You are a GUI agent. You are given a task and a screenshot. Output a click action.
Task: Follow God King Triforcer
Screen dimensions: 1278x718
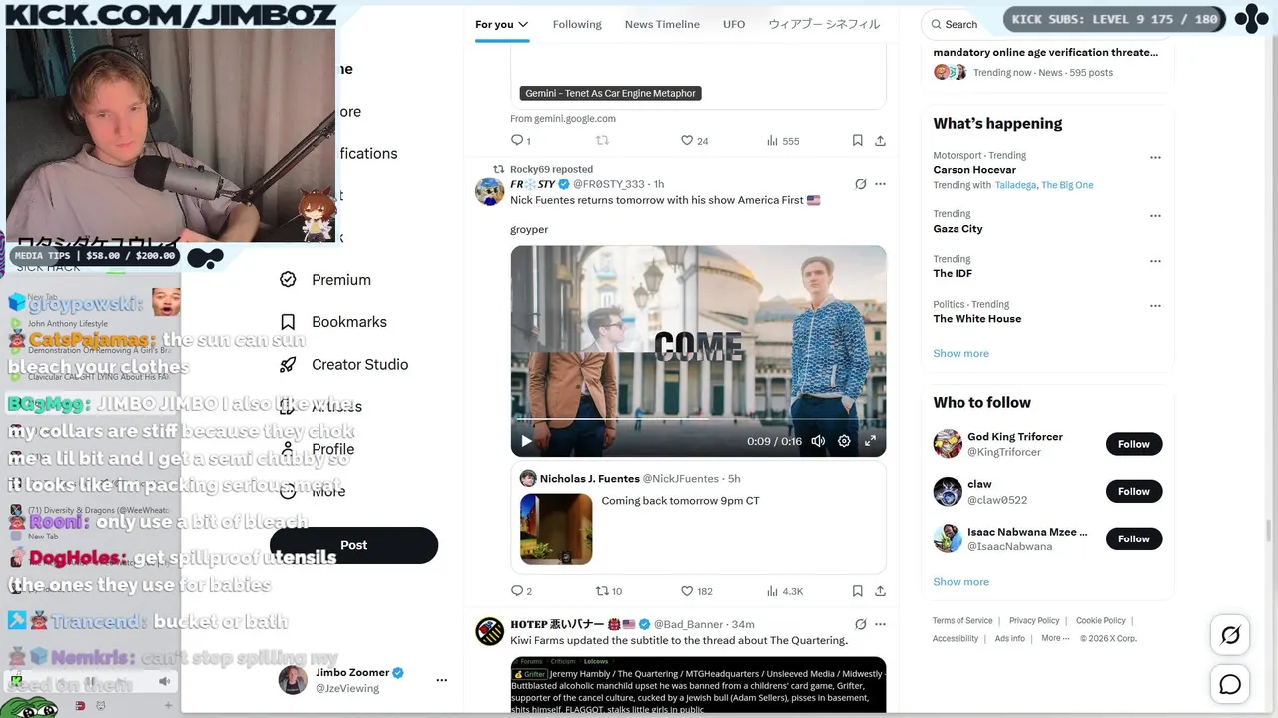pos(1134,444)
